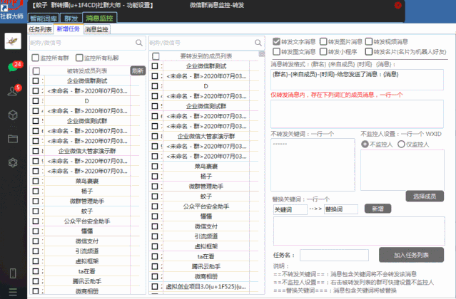Screen dimensions: 456x299
Task: Click search magnifier in left member search box
Action: (139, 43)
